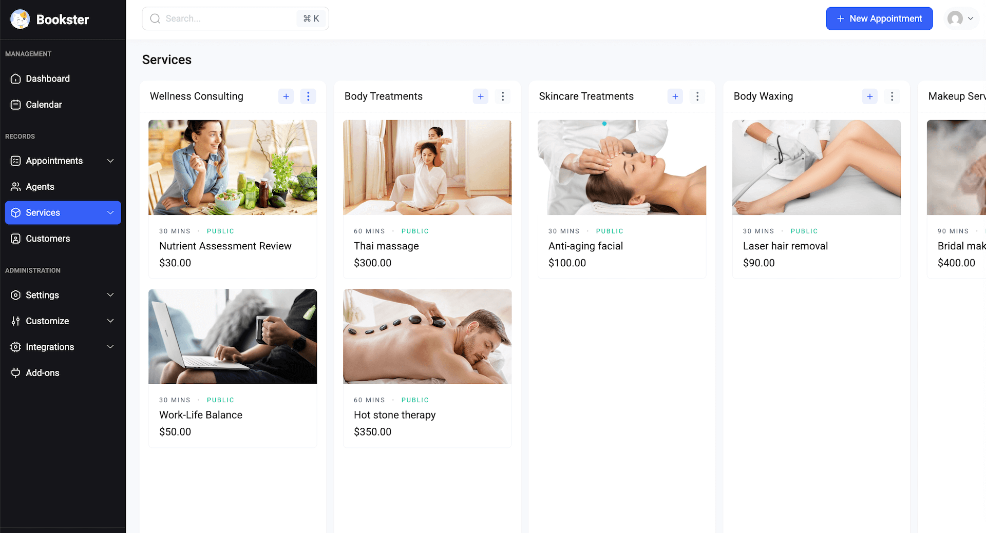Go to Dashboard in sidebar

click(47, 78)
